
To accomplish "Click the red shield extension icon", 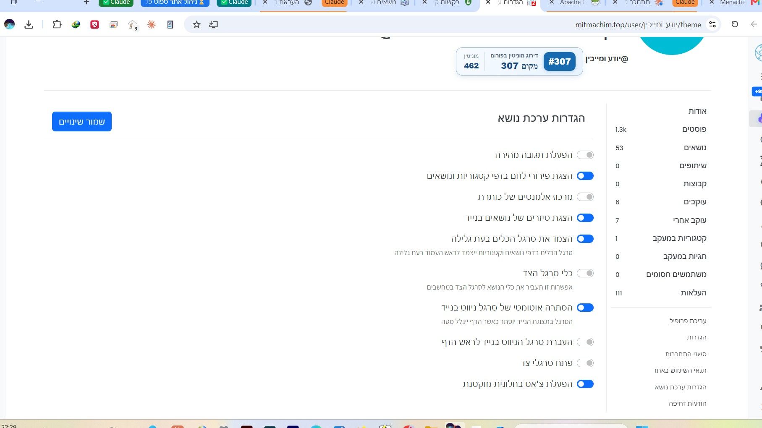I will coord(95,25).
